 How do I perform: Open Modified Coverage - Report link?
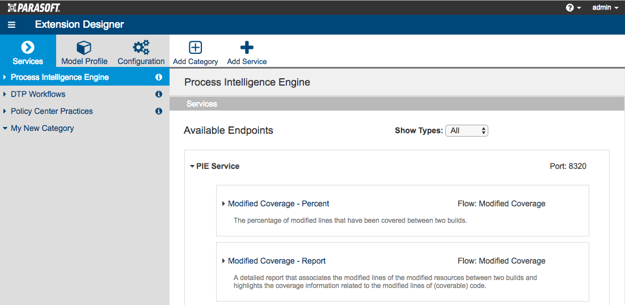pos(277,261)
